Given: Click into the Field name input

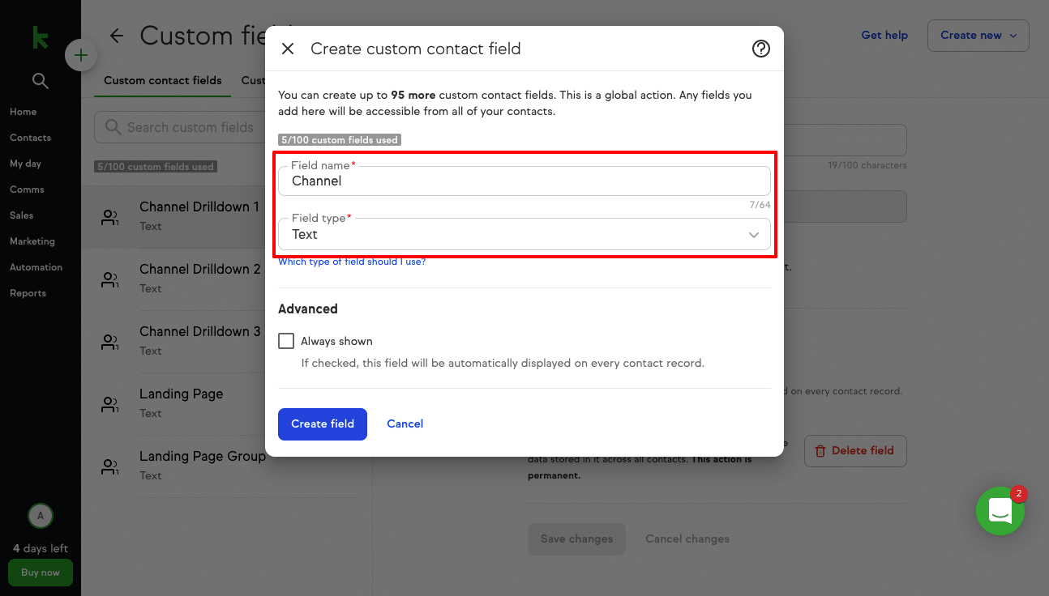Looking at the screenshot, I should 524,181.
